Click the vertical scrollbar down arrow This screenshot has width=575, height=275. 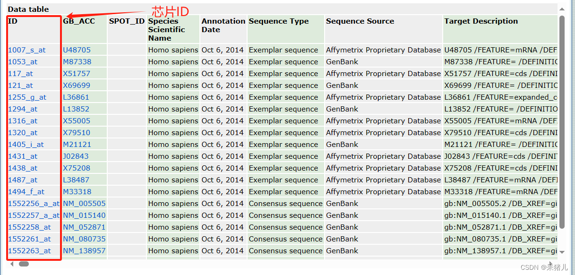coord(561,252)
